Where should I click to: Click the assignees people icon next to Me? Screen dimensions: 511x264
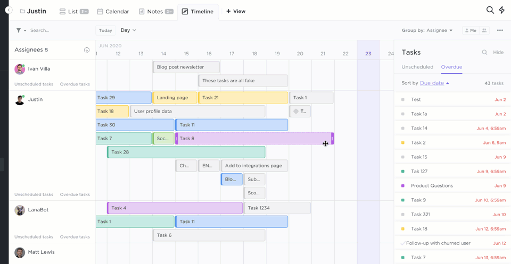(x=484, y=30)
